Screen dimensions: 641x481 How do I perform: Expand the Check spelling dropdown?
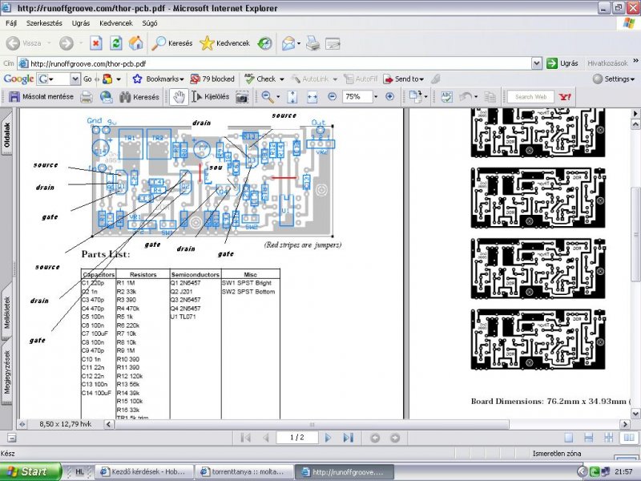282,79
